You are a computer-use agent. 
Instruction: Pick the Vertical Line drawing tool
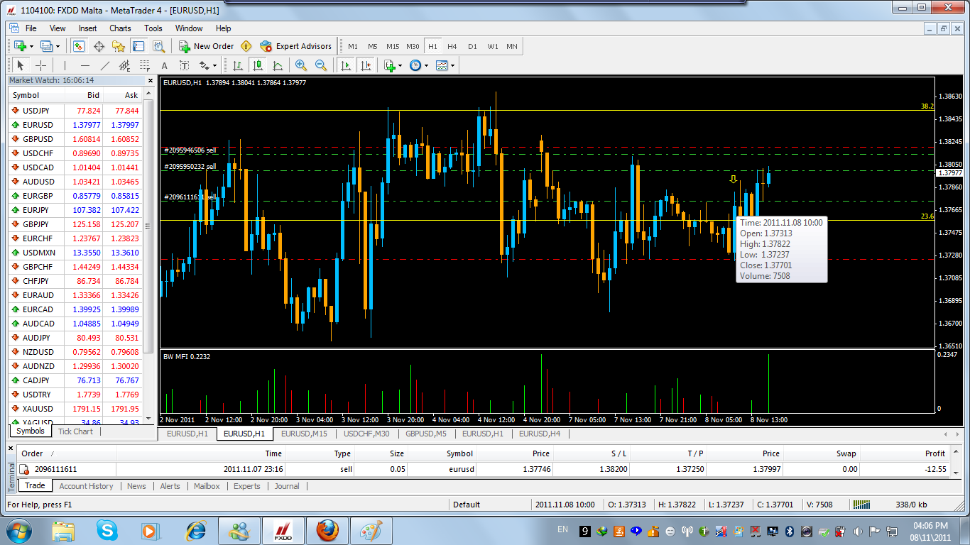pyautogui.click(x=65, y=65)
